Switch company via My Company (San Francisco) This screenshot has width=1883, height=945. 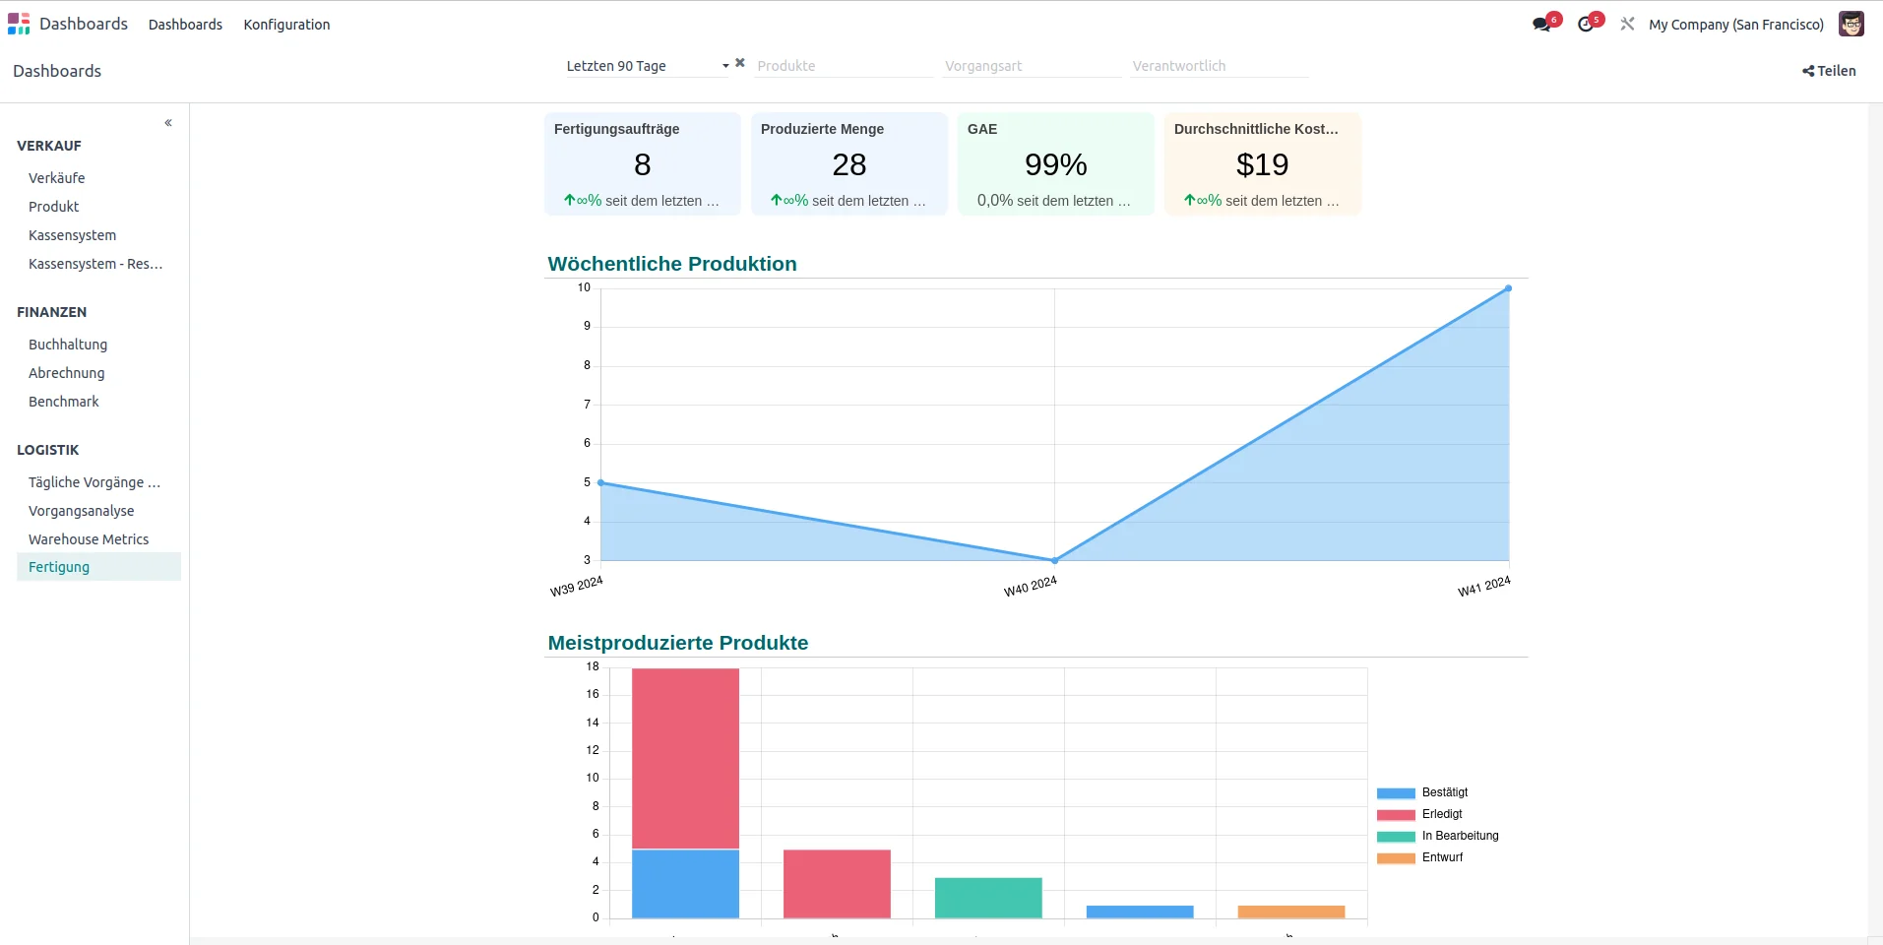pyautogui.click(x=1736, y=25)
